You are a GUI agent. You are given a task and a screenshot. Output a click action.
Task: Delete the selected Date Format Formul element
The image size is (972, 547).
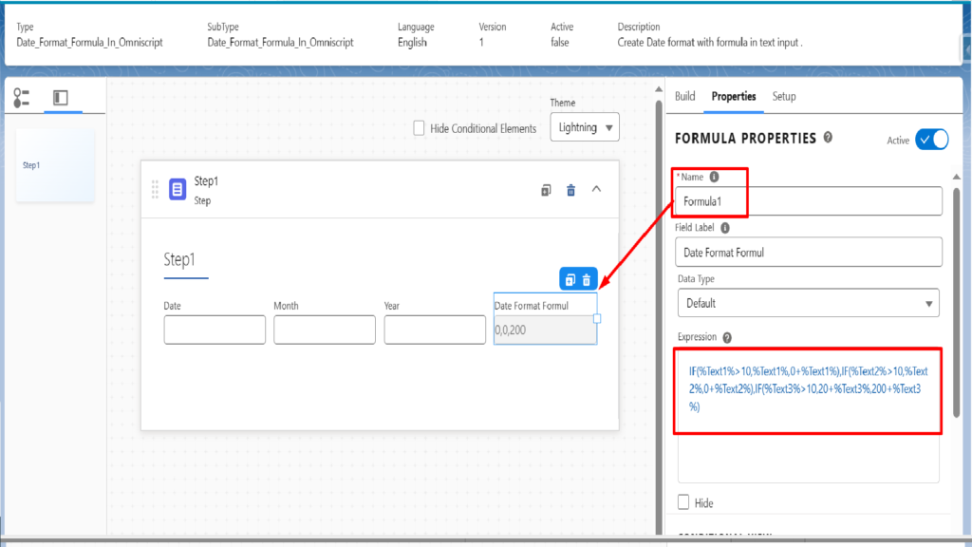[587, 280]
